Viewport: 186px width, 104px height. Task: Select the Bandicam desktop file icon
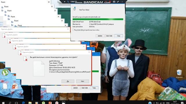click(5, 88)
